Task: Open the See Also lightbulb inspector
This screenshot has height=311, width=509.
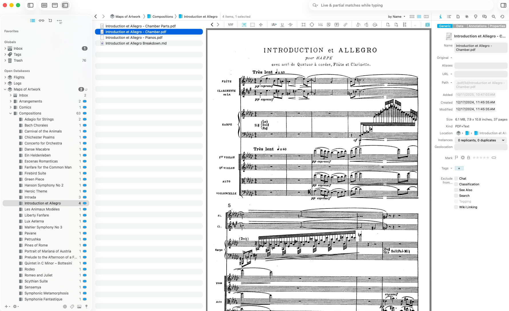Action: pyautogui.click(x=476, y=17)
